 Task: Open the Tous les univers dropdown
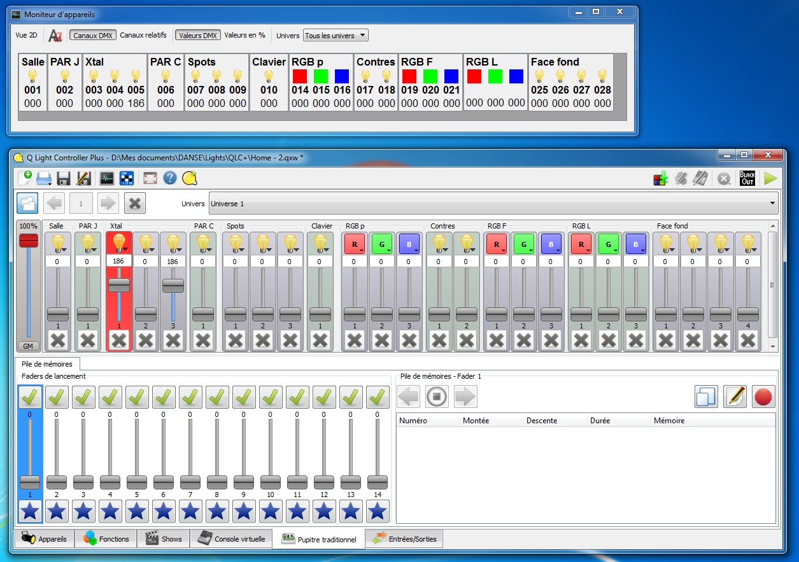point(336,35)
